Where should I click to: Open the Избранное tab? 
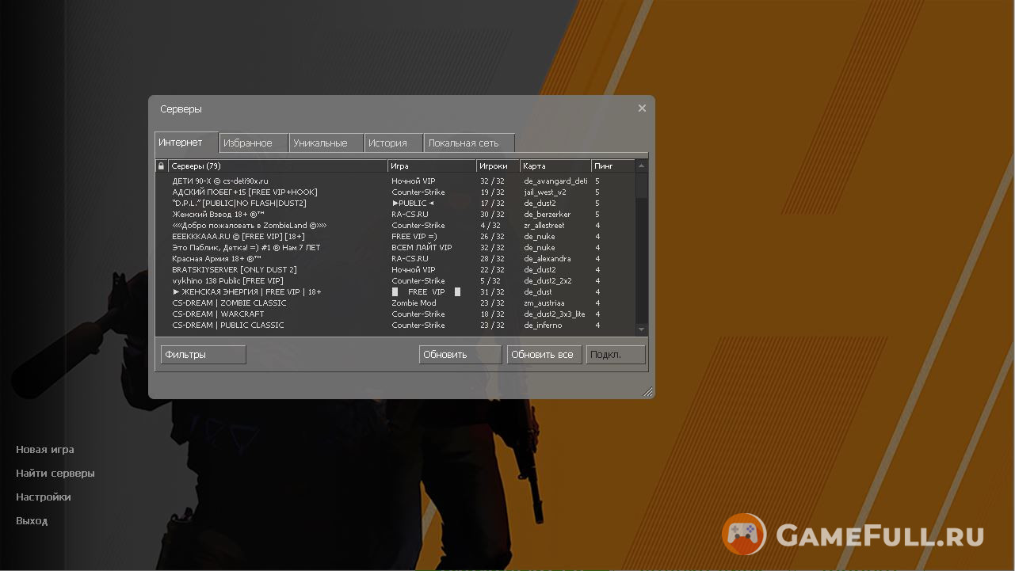[x=254, y=143]
